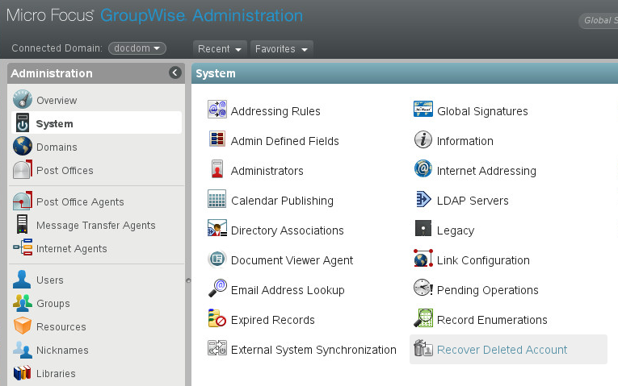Open the Recover Deleted Account link

502,350
